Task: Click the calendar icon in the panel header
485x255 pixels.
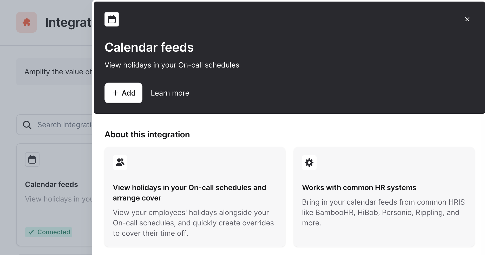Action: coord(112,19)
